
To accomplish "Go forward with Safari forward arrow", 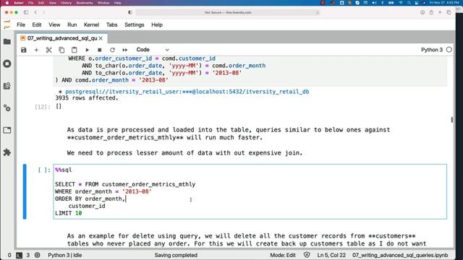I will (x=43, y=12).
